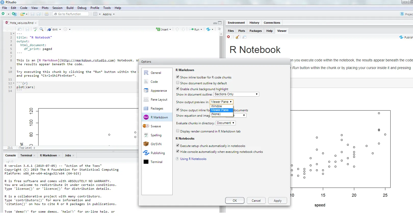The image size is (413, 218).
Task: Click the New File plus icon
Action: (x=3, y=14)
